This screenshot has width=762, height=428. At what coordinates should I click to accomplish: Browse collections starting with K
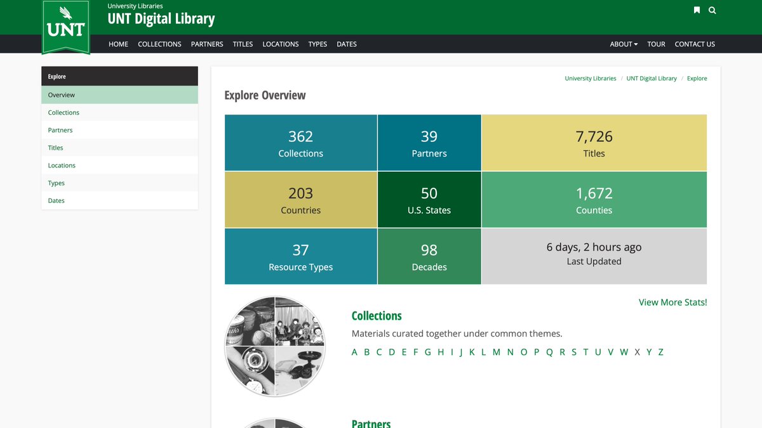[x=472, y=352]
